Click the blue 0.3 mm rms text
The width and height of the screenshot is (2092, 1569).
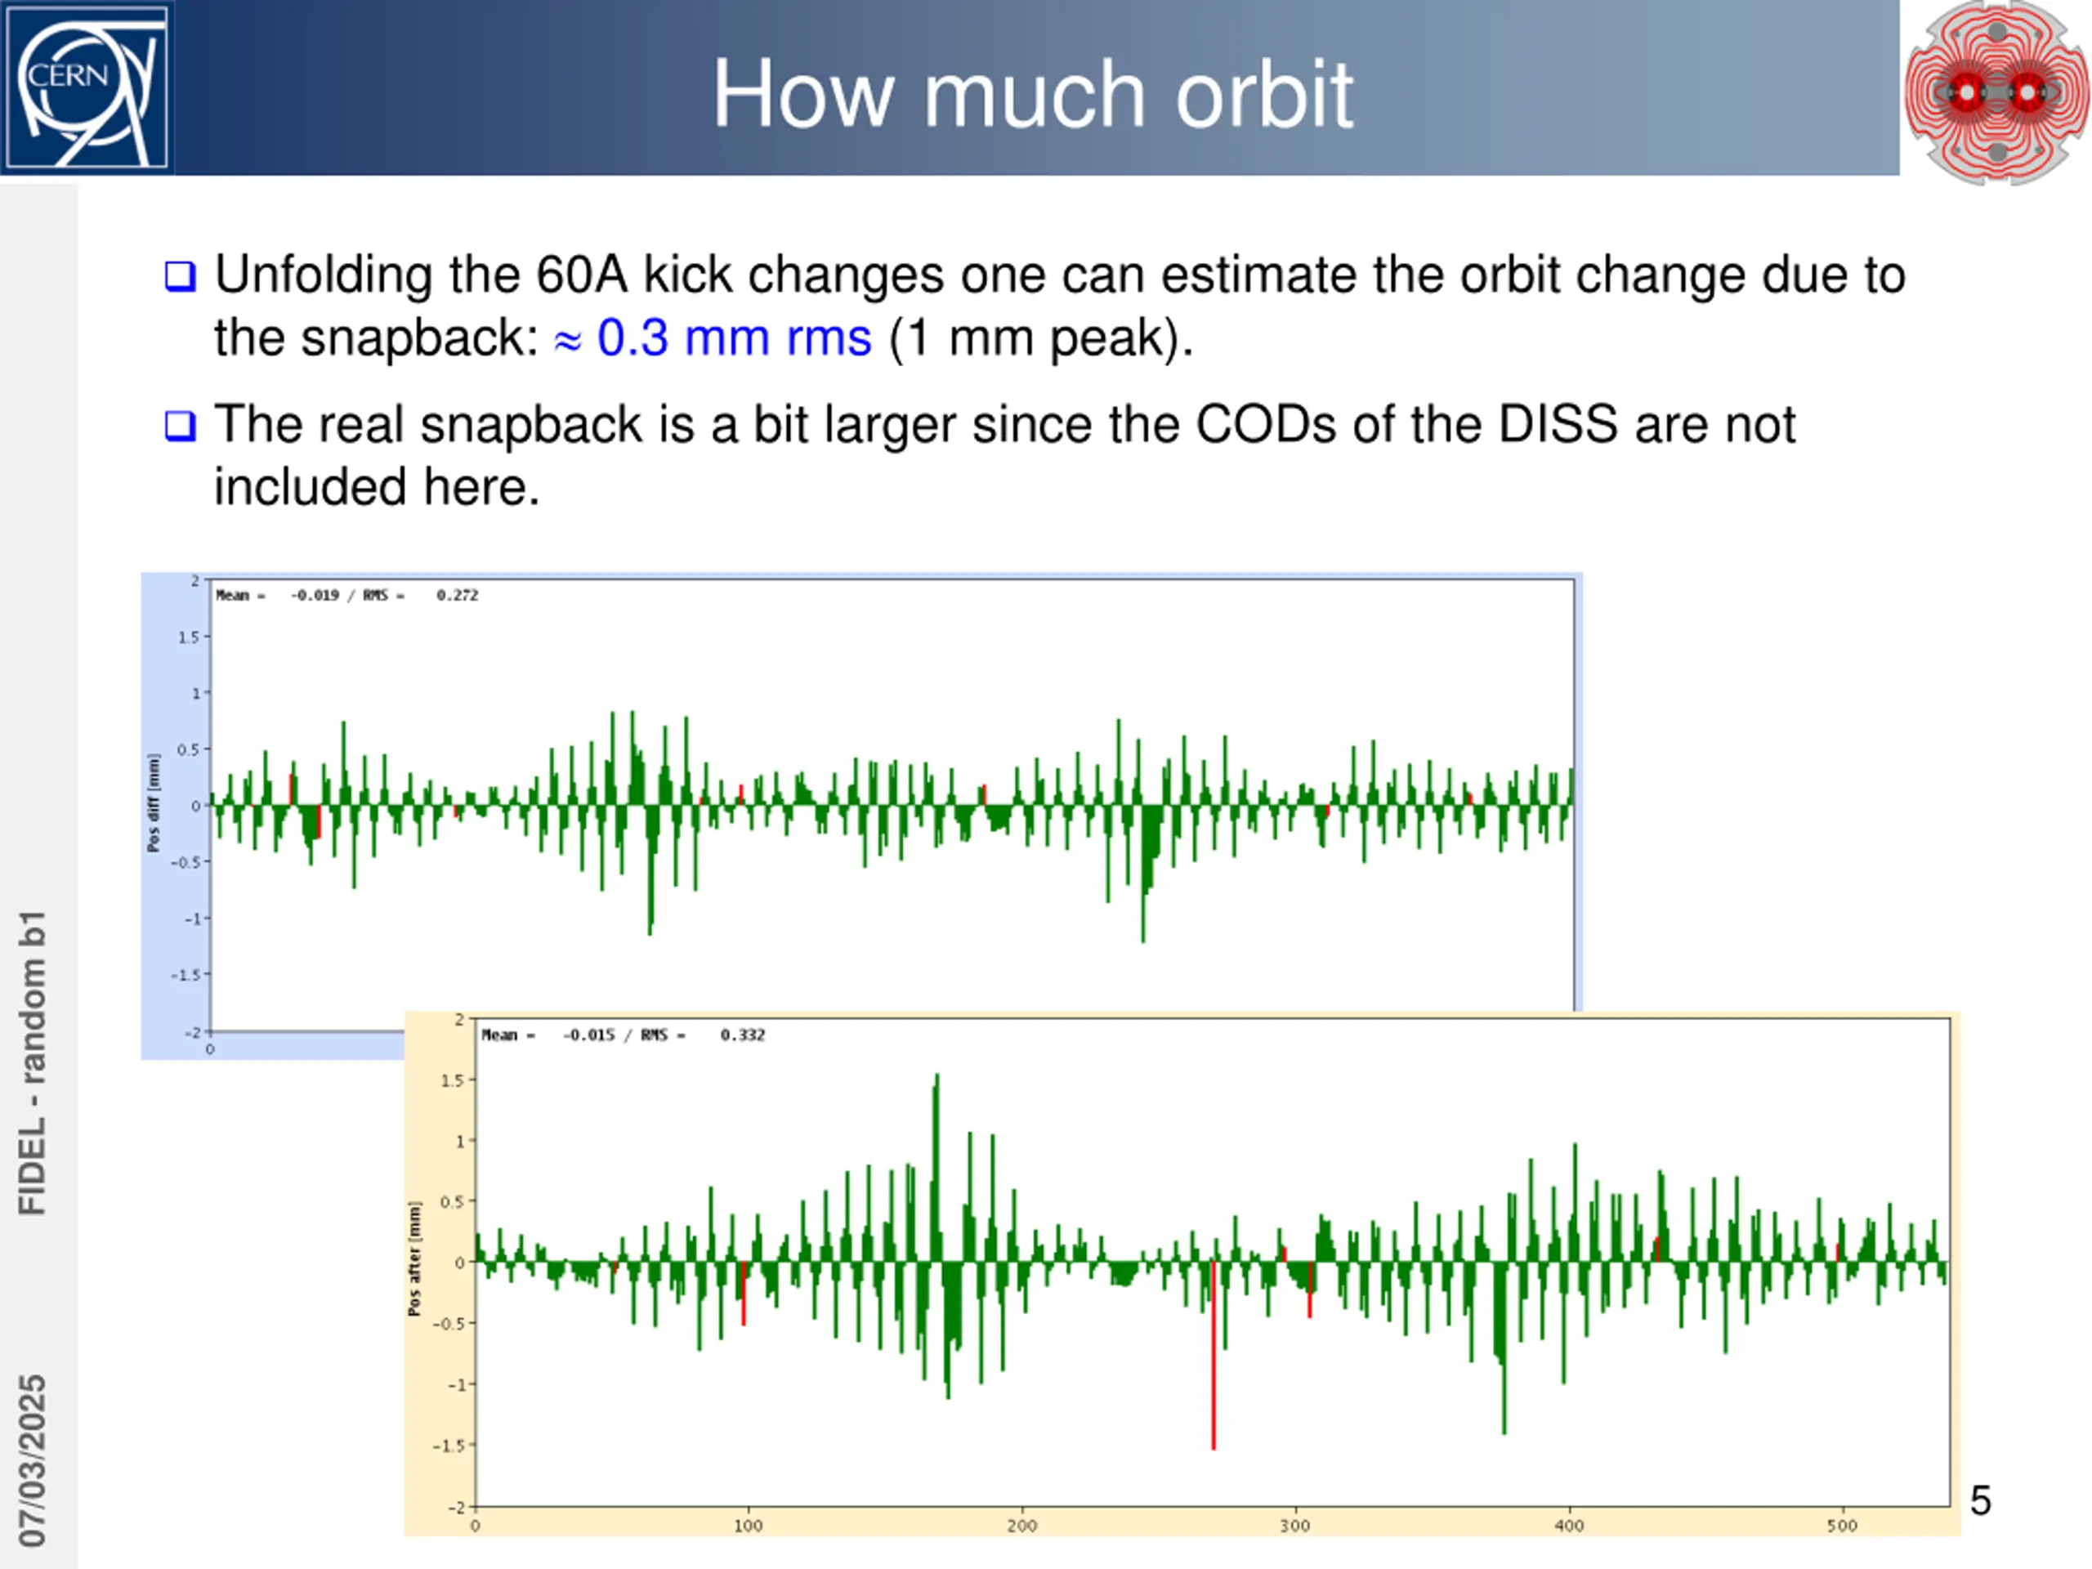click(734, 337)
